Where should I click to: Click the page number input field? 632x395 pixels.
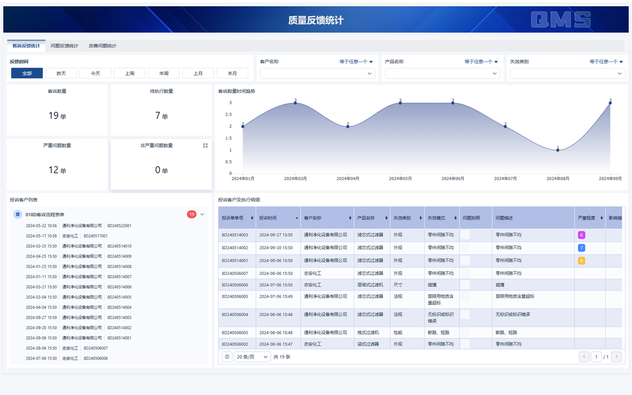coord(596,357)
